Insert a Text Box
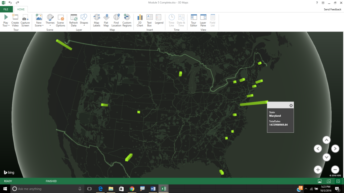Screen dimensions: 344x193 coord(149,20)
